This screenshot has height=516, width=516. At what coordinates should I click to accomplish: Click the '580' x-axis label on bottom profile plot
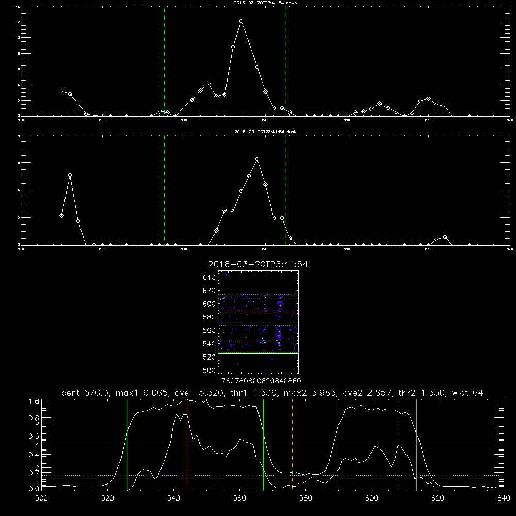pos(305,498)
